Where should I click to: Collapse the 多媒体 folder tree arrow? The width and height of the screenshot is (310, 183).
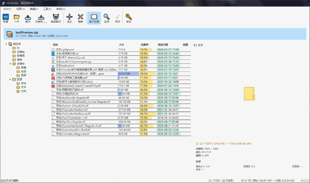pyautogui.click(x=10, y=64)
